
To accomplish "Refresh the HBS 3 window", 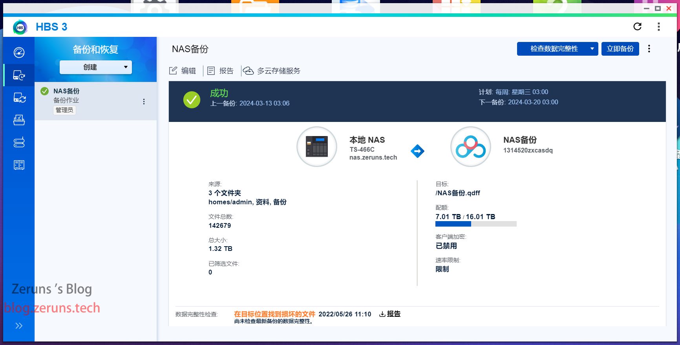I will [x=638, y=26].
